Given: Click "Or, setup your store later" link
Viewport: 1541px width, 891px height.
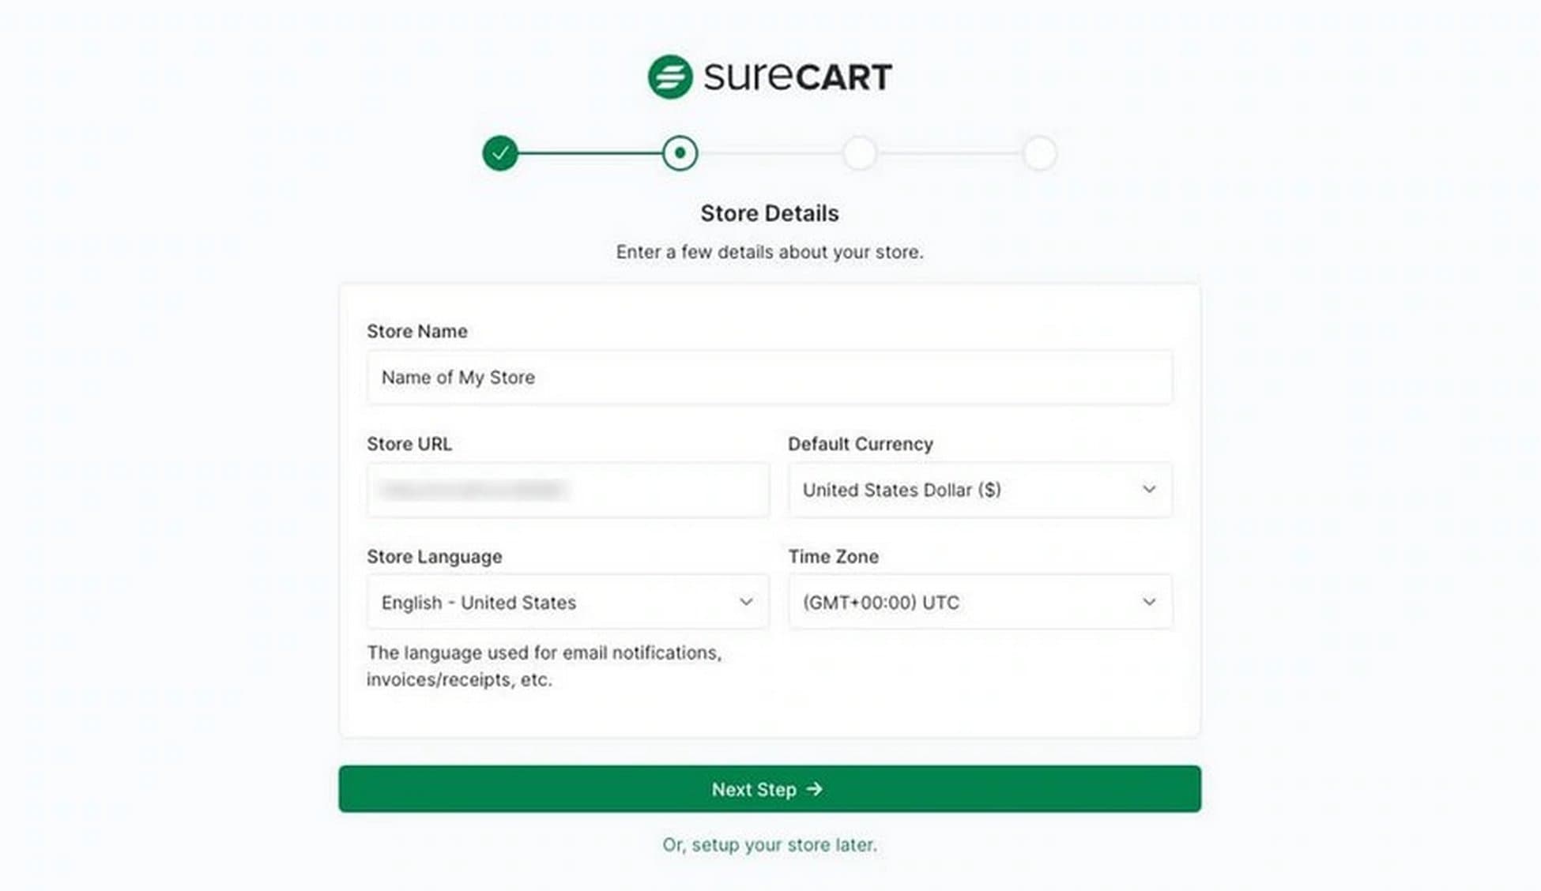Looking at the screenshot, I should (x=769, y=844).
